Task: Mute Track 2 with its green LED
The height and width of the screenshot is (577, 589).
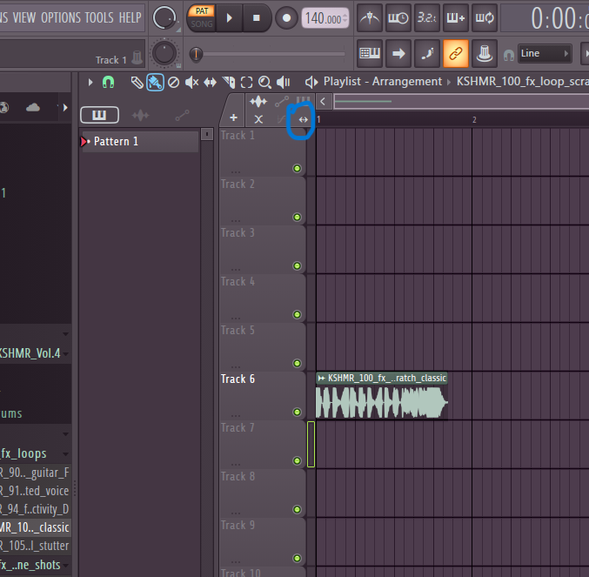Action: point(297,217)
